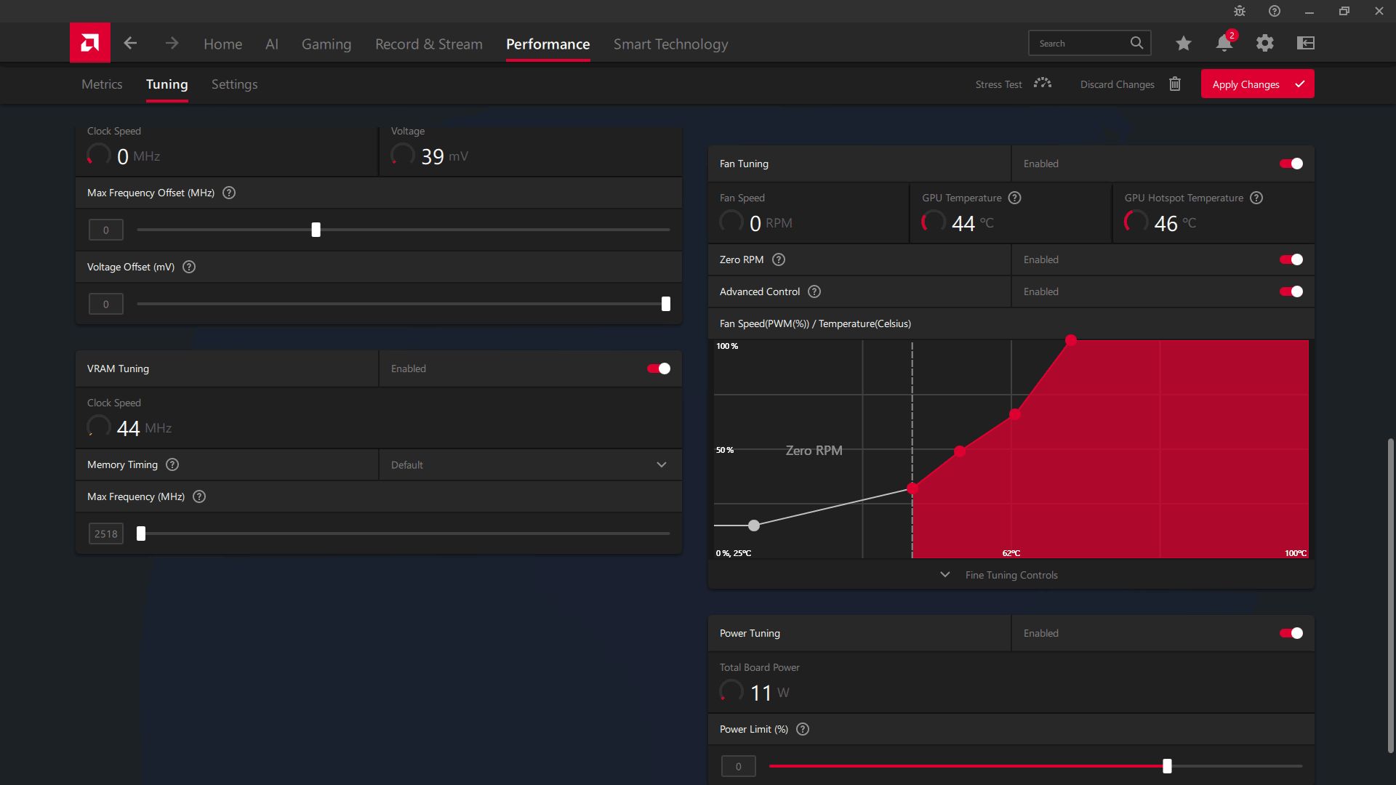Disable the Fan Tuning toggle
This screenshot has height=785, width=1396.
(x=1291, y=164)
